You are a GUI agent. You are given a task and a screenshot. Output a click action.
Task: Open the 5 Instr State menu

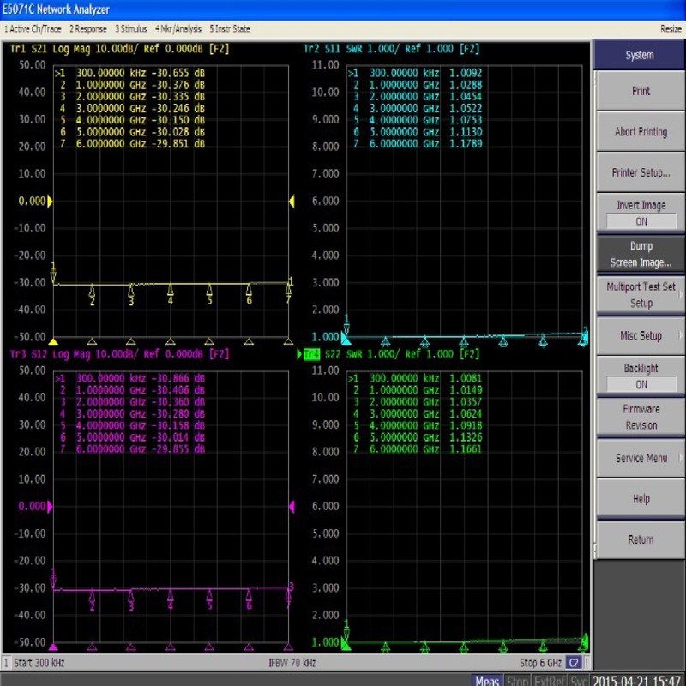point(230,29)
